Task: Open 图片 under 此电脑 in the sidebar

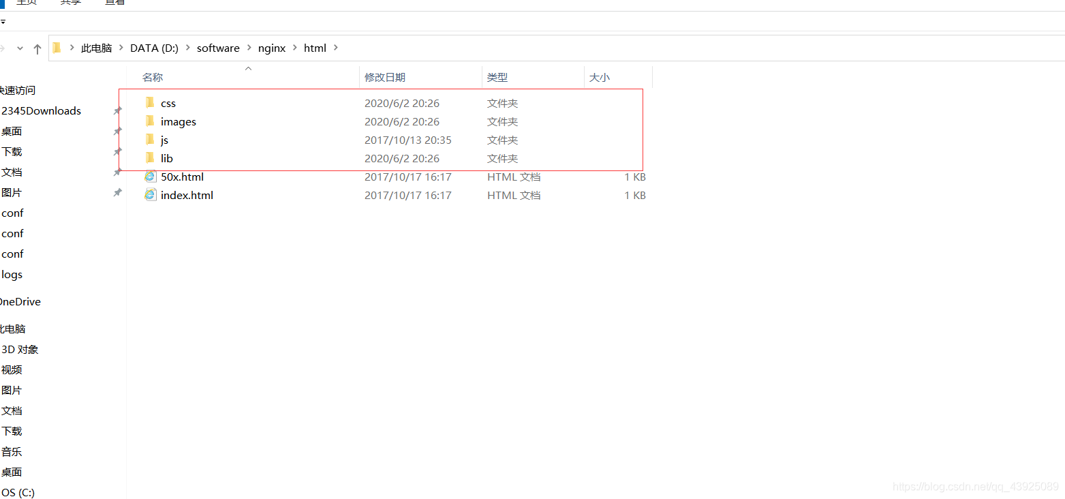Action: coord(12,391)
